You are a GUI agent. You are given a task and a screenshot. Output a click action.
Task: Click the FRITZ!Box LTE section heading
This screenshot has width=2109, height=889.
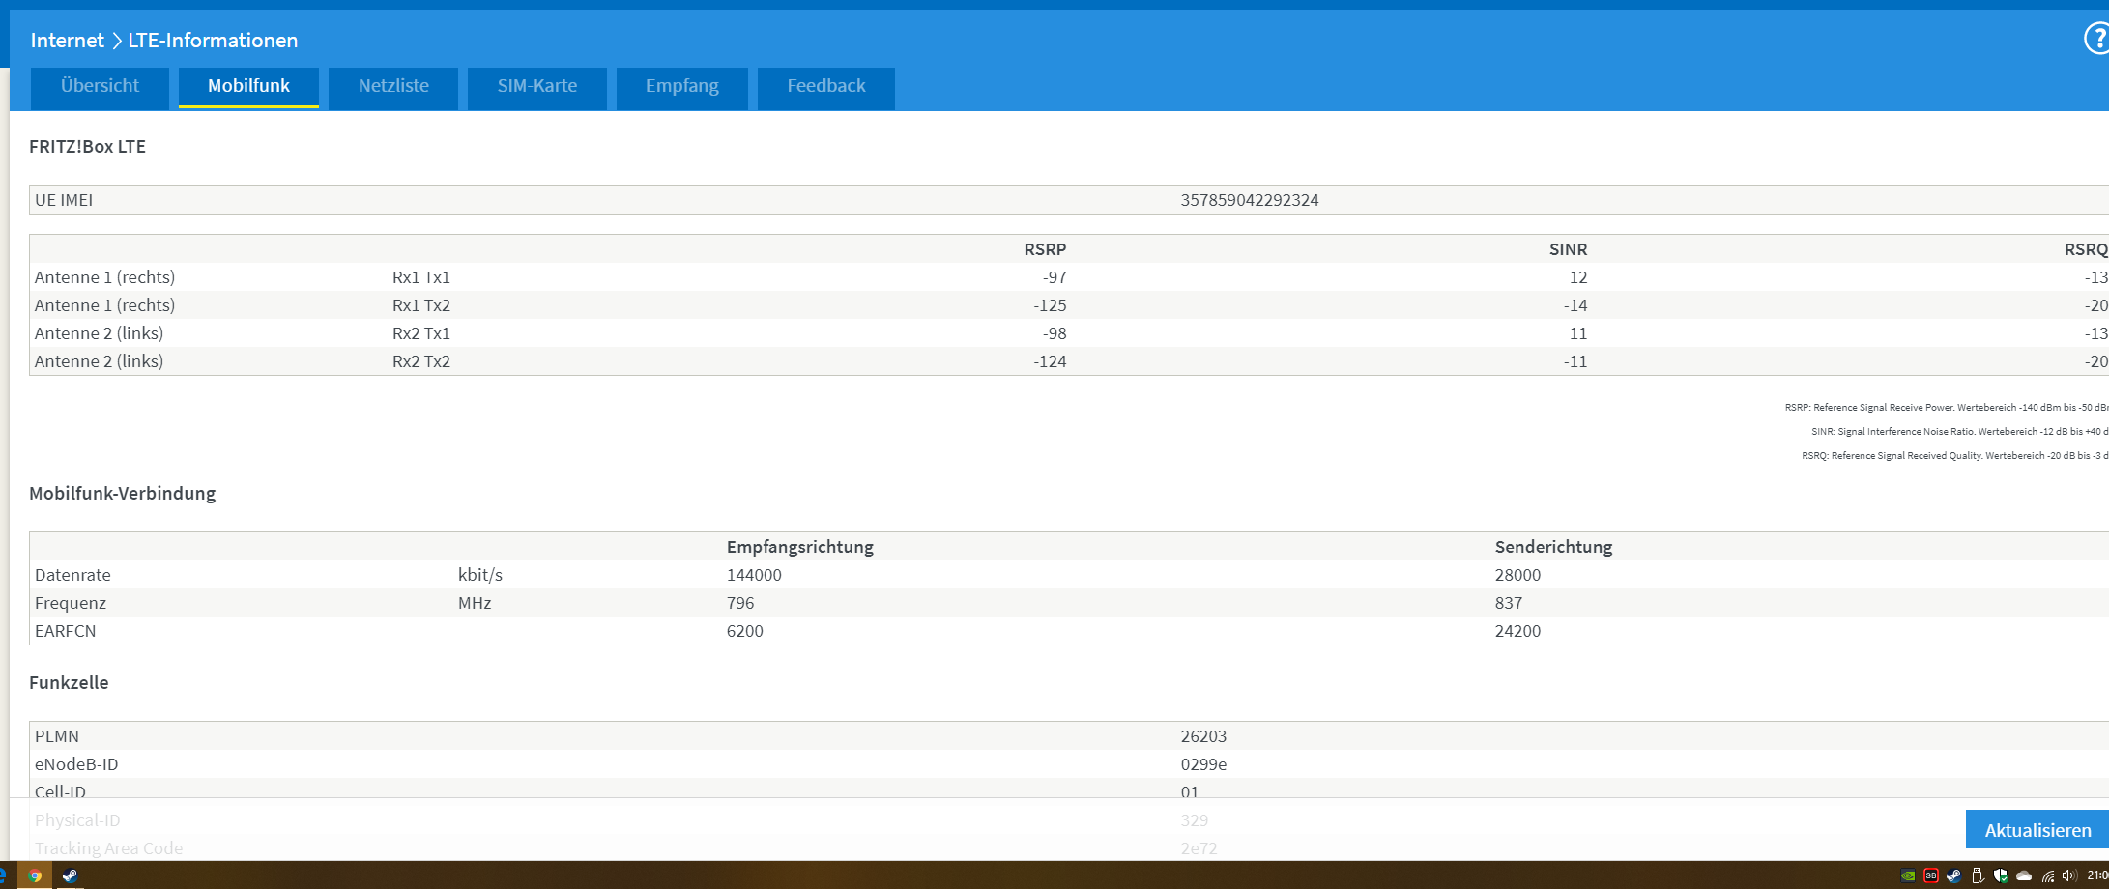[x=87, y=147]
